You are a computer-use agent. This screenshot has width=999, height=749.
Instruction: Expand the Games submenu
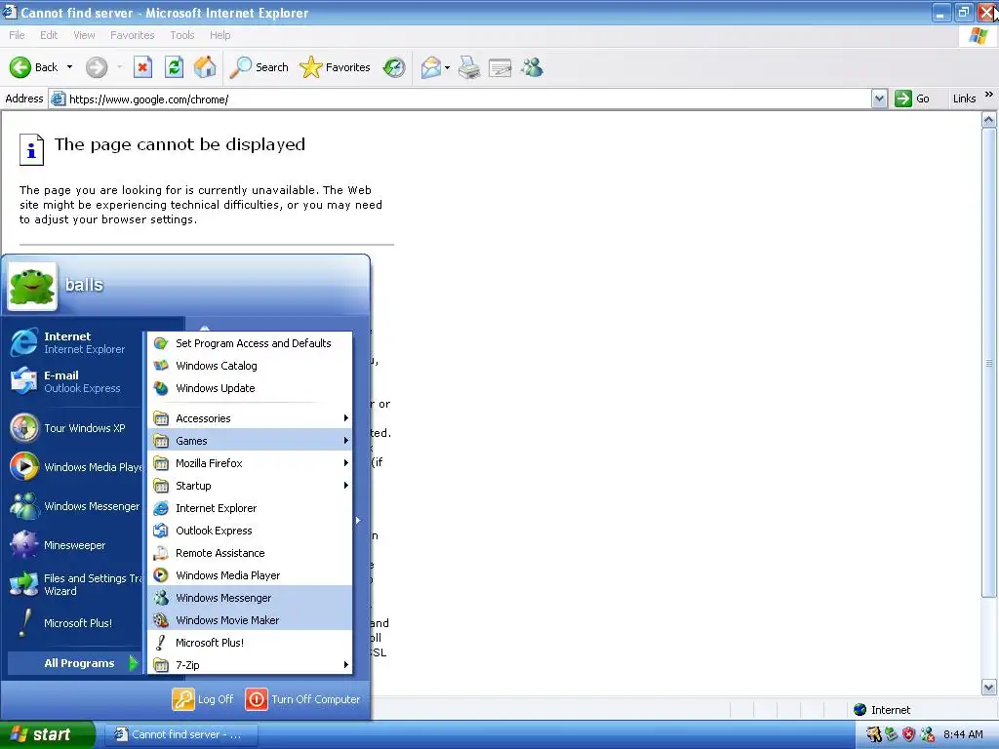click(251, 441)
